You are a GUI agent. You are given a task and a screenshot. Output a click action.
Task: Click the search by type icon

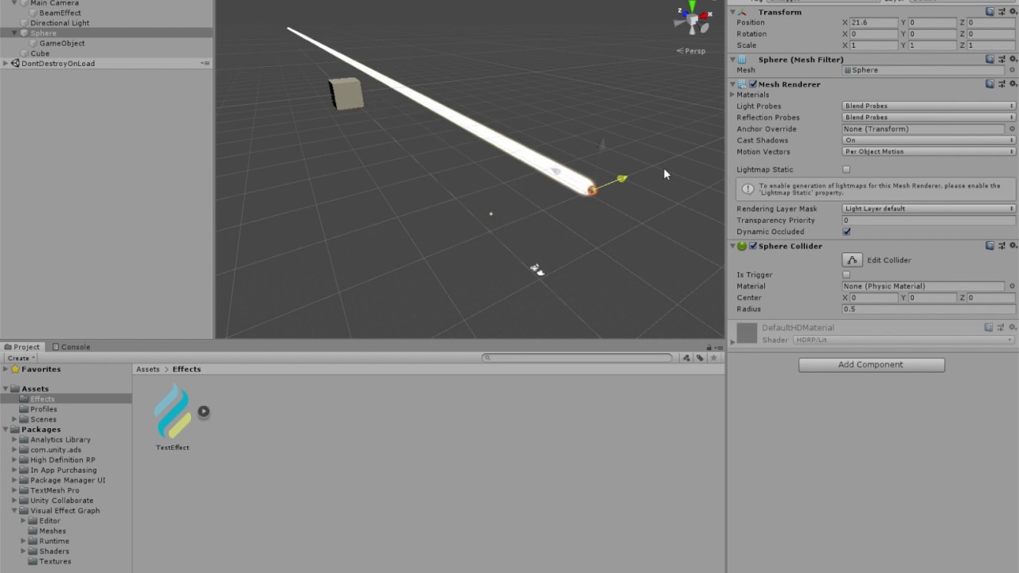686,358
